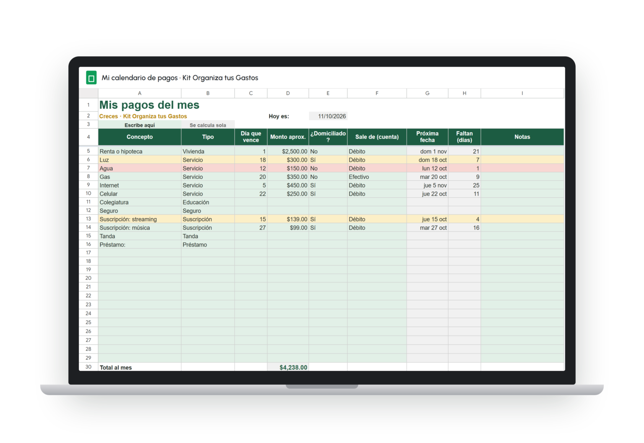The width and height of the screenshot is (644, 443).
Task: Select row 30 header
Action: [88, 367]
